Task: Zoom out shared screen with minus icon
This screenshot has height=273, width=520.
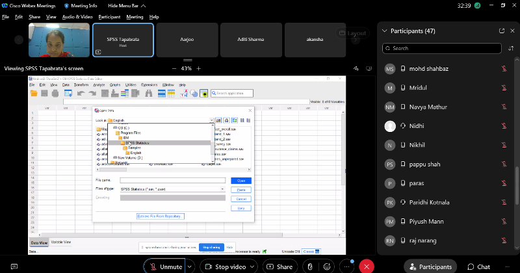Action: pyautogui.click(x=174, y=68)
